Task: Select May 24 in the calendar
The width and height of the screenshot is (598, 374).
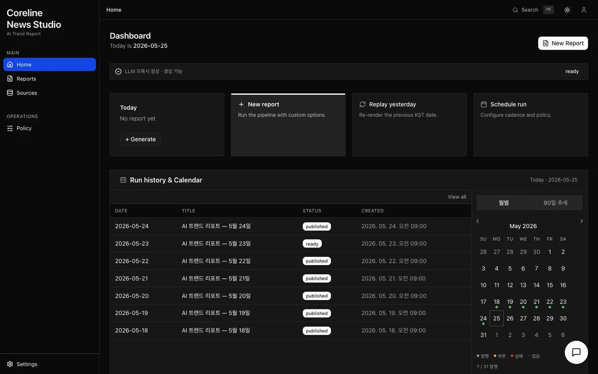Action: coord(483,318)
